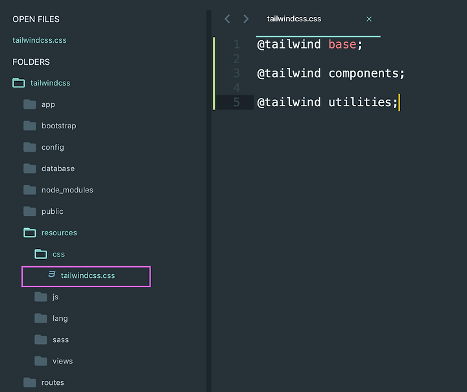
Task: Click line number 4 in gutter
Action: click(237, 87)
